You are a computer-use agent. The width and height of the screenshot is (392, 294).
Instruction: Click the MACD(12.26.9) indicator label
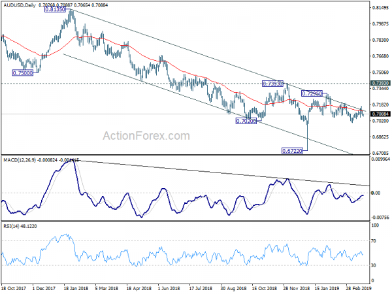(x=19, y=160)
